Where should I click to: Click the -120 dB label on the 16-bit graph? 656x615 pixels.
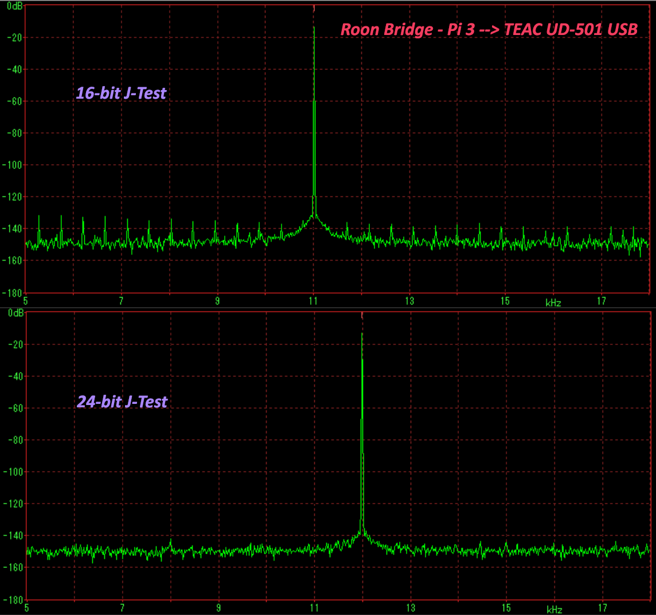(11, 197)
